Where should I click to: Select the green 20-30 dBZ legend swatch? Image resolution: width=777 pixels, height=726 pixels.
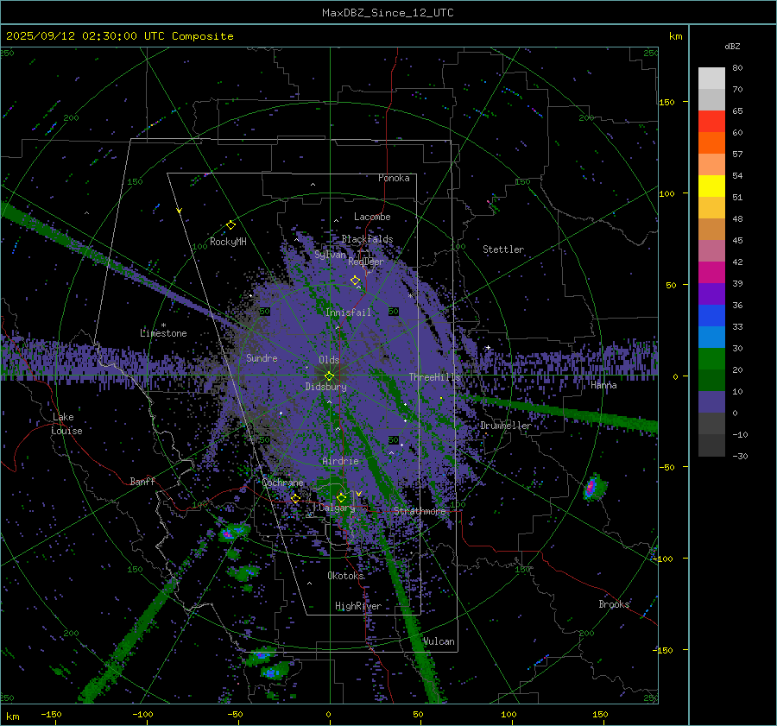[x=711, y=359]
